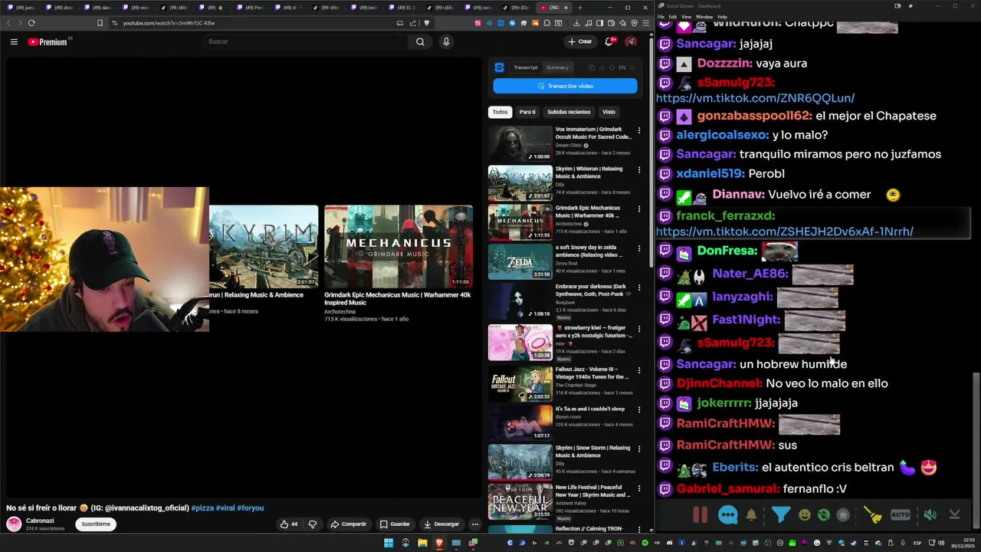Click the YouTube search magnifier button
This screenshot has height=552, width=981.
420,41
